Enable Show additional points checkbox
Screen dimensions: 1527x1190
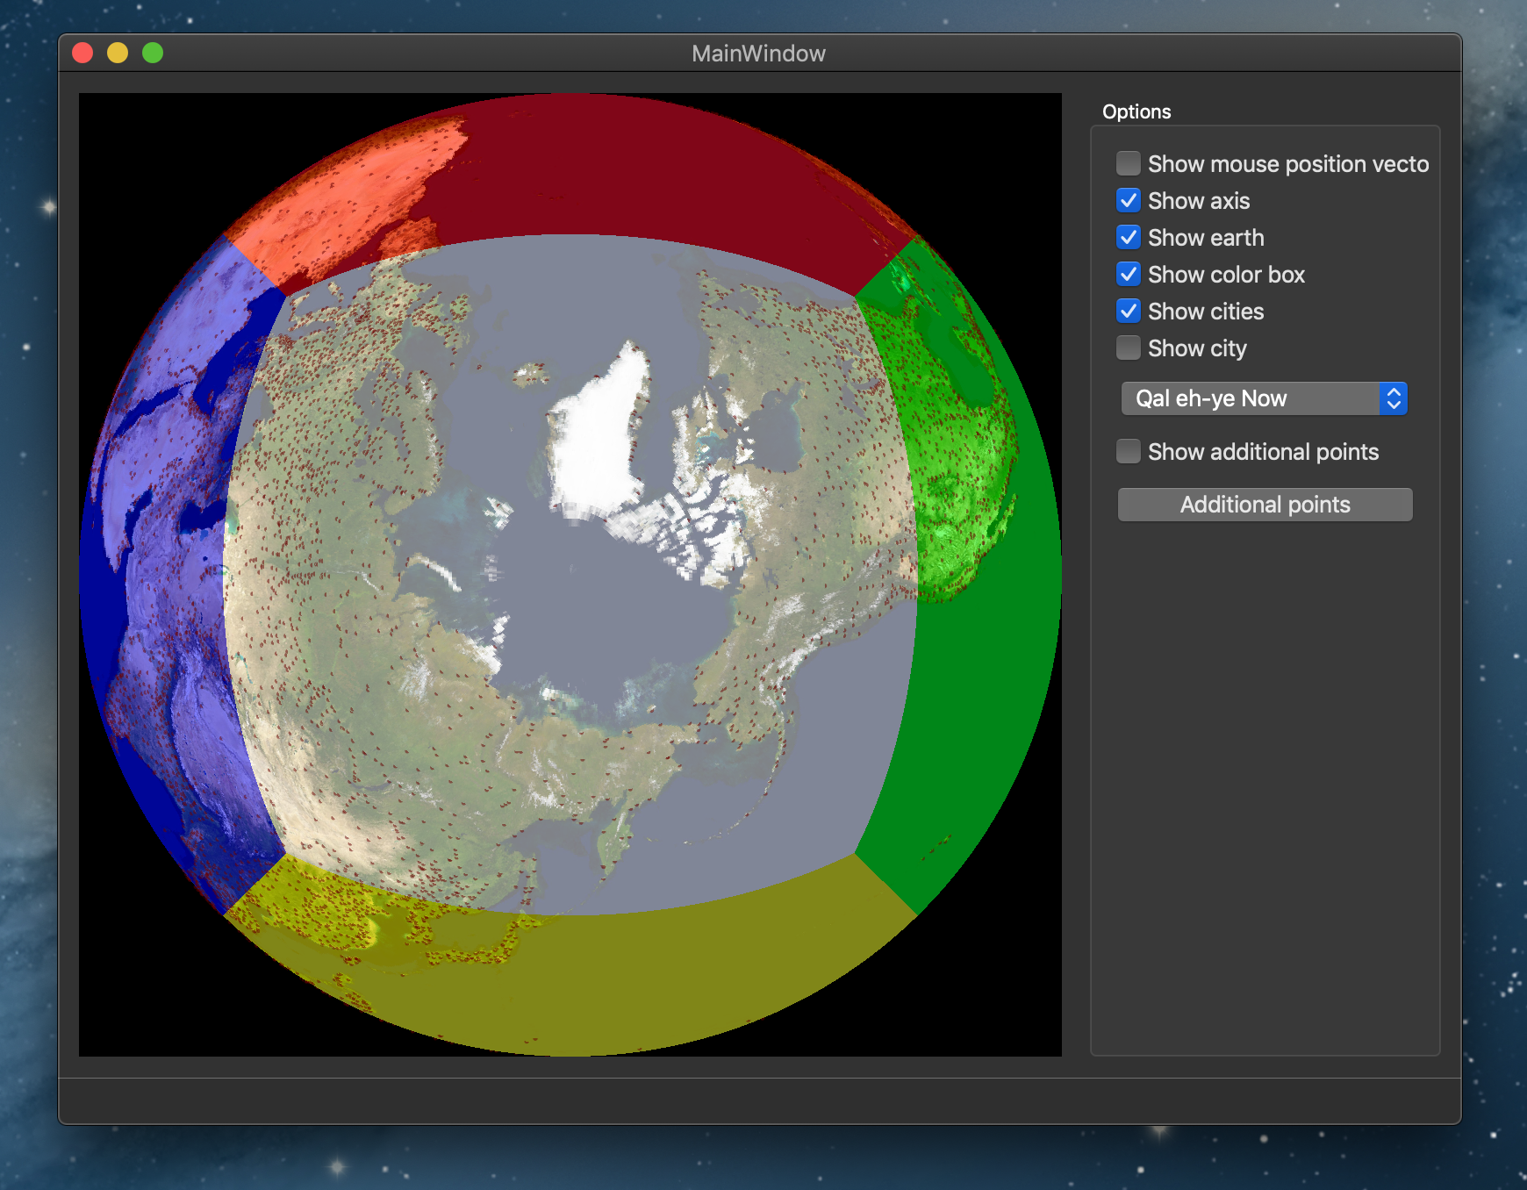(x=1129, y=452)
